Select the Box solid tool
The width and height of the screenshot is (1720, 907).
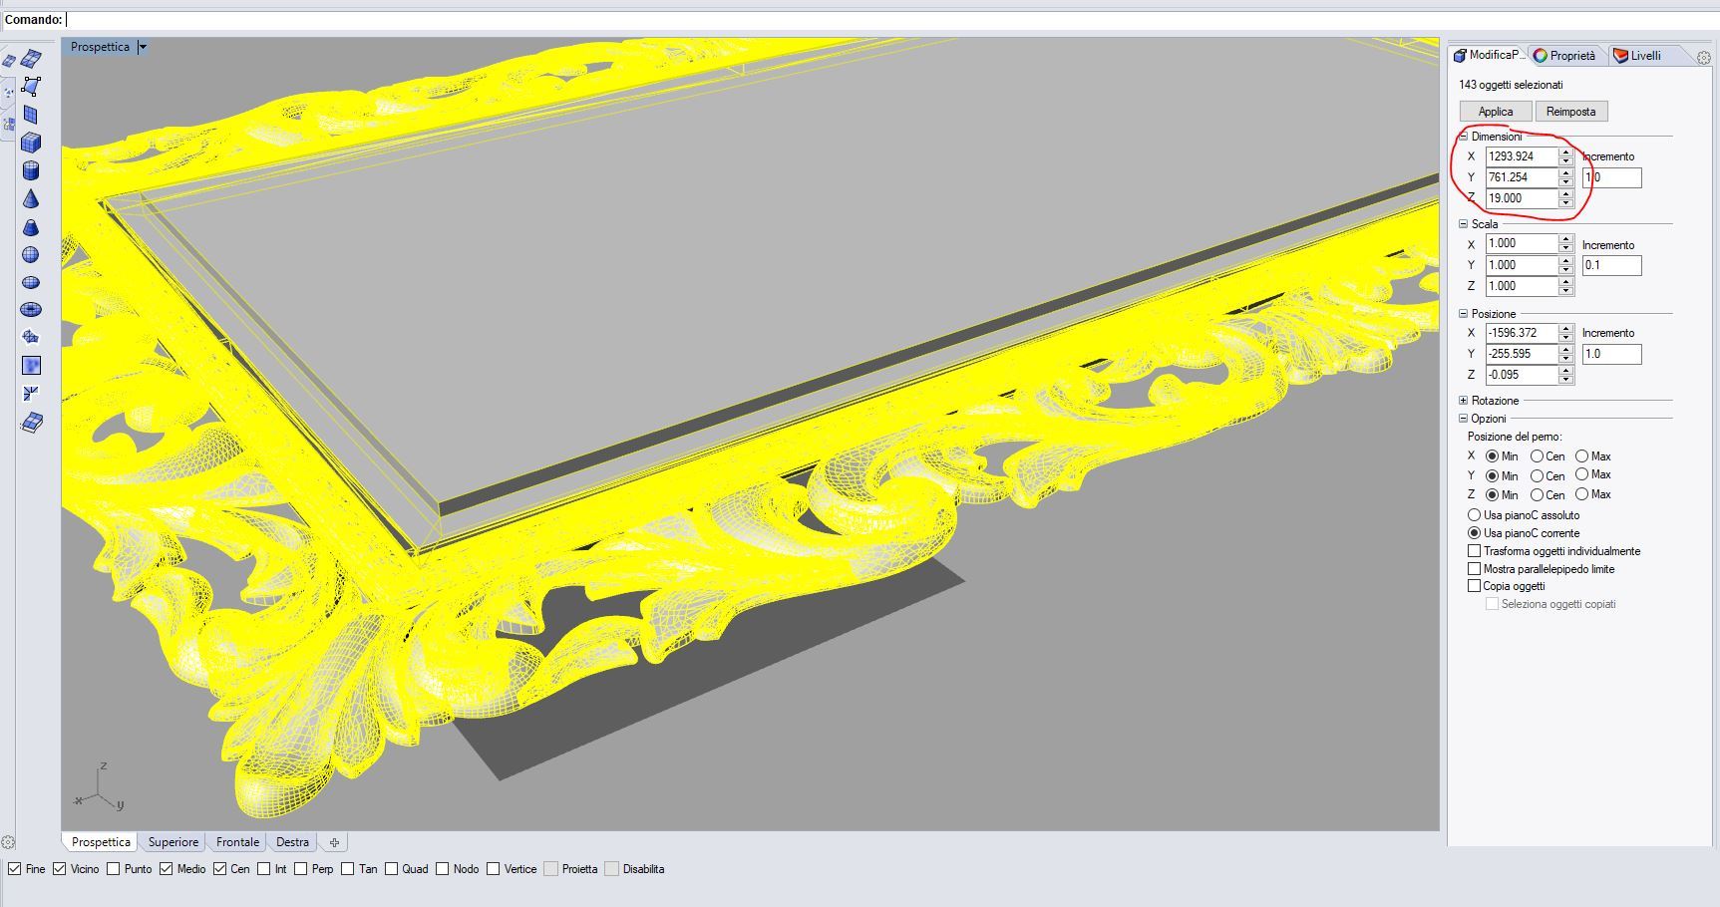(31, 143)
